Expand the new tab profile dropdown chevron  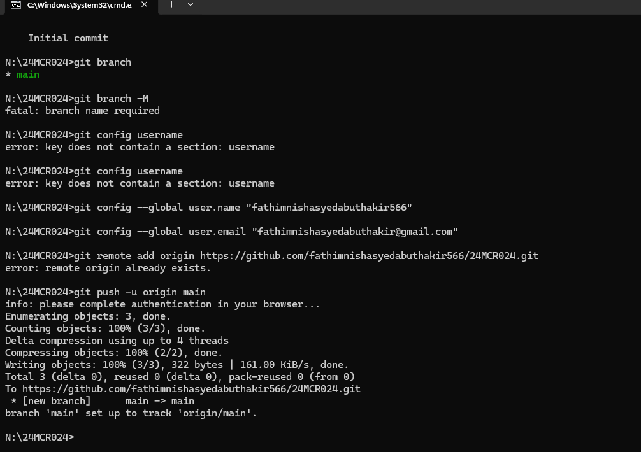coord(191,4)
